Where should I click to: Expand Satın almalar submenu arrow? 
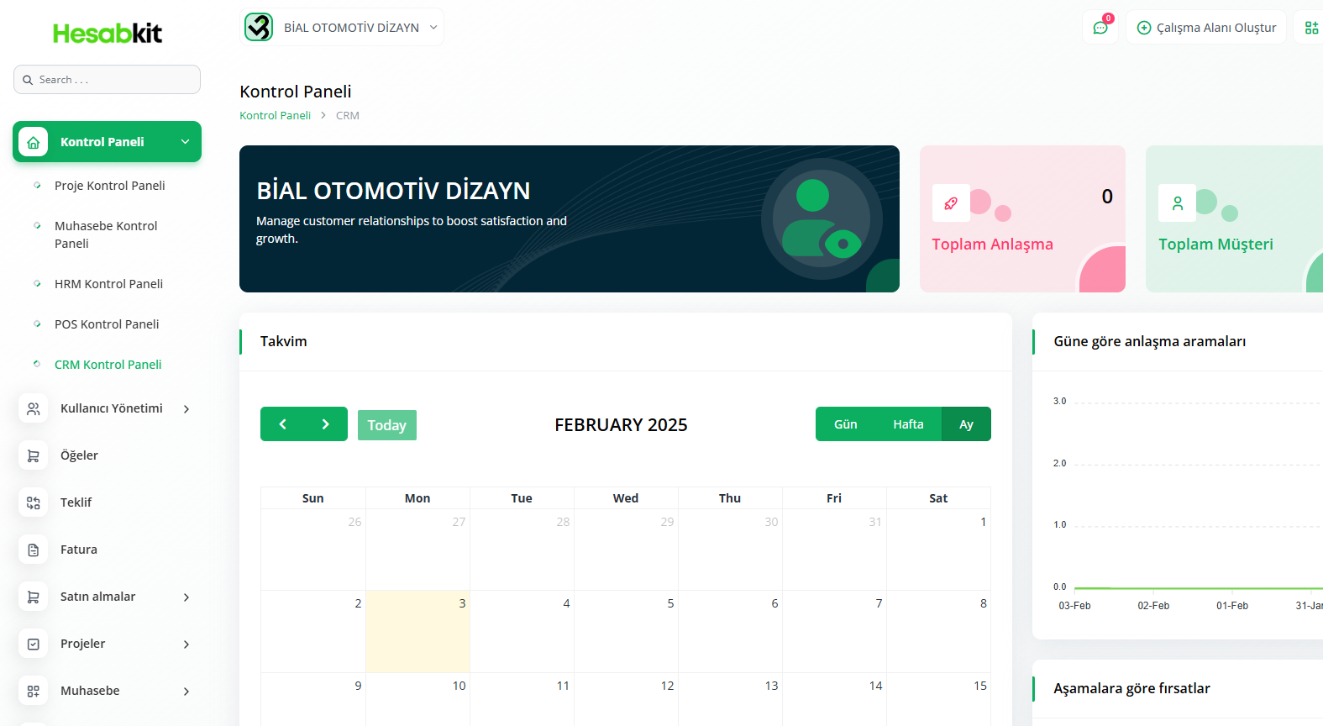186,597
